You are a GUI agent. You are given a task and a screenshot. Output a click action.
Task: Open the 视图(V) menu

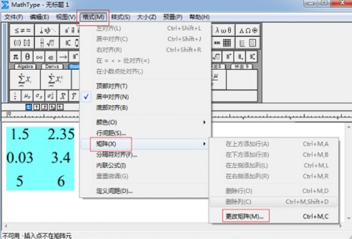coord(66,17)
